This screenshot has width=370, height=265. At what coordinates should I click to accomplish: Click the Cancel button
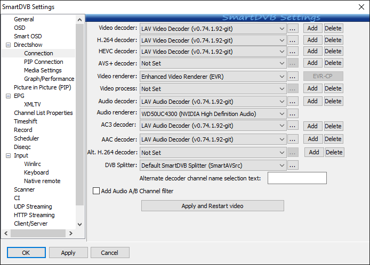(x=110, y=253)
